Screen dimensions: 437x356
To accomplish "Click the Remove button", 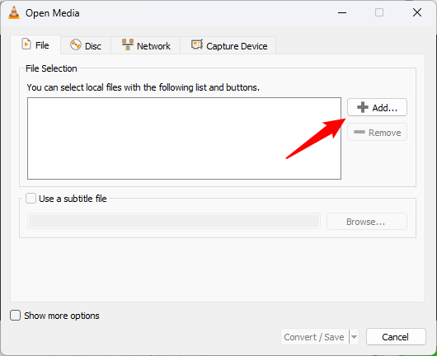I will pos(377,132).
